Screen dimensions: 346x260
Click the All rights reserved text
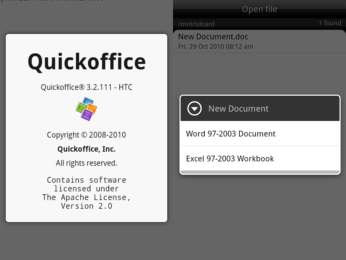86,163
